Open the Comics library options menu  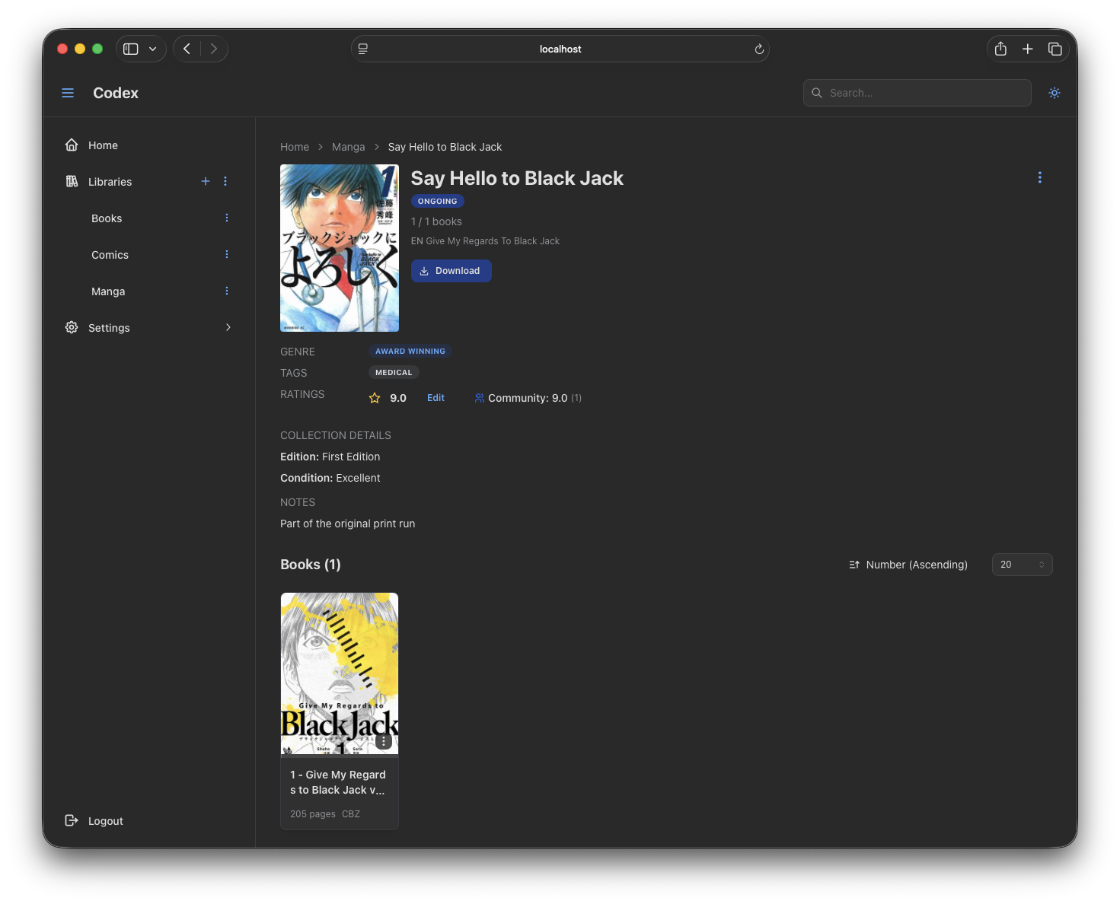pos(226,254)
